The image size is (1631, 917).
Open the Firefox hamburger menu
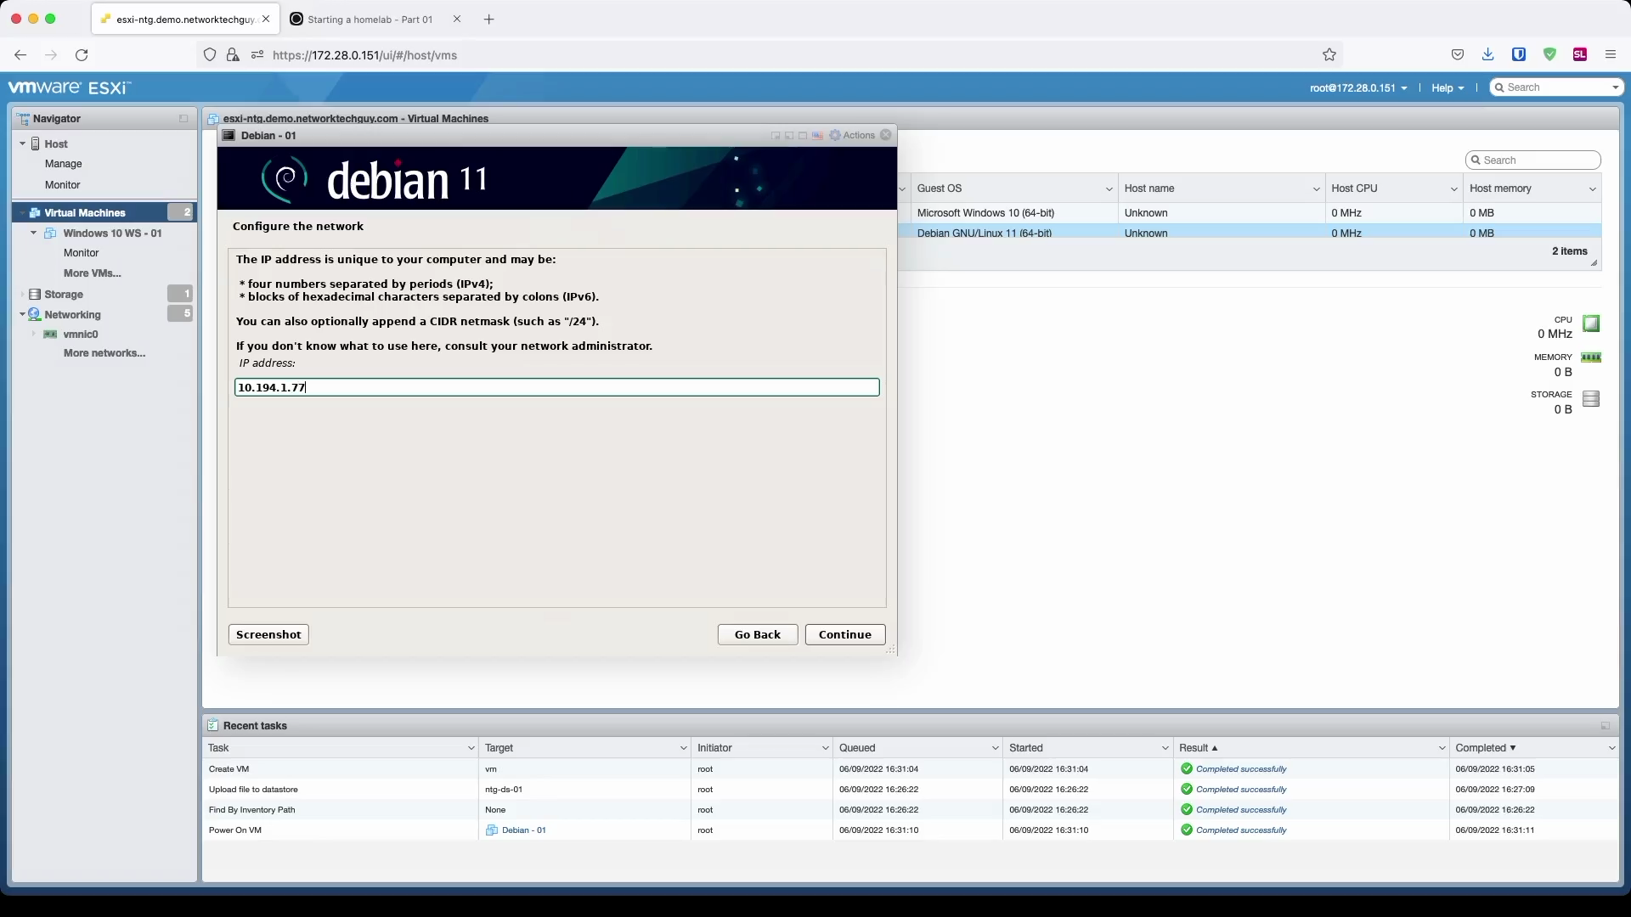pyautogui.click(x=1611, y=55)
